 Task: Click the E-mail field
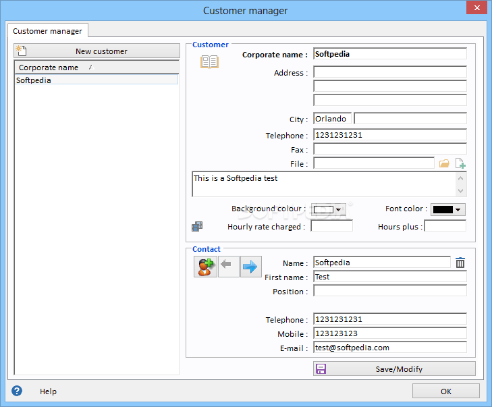[x=390, y=348]
